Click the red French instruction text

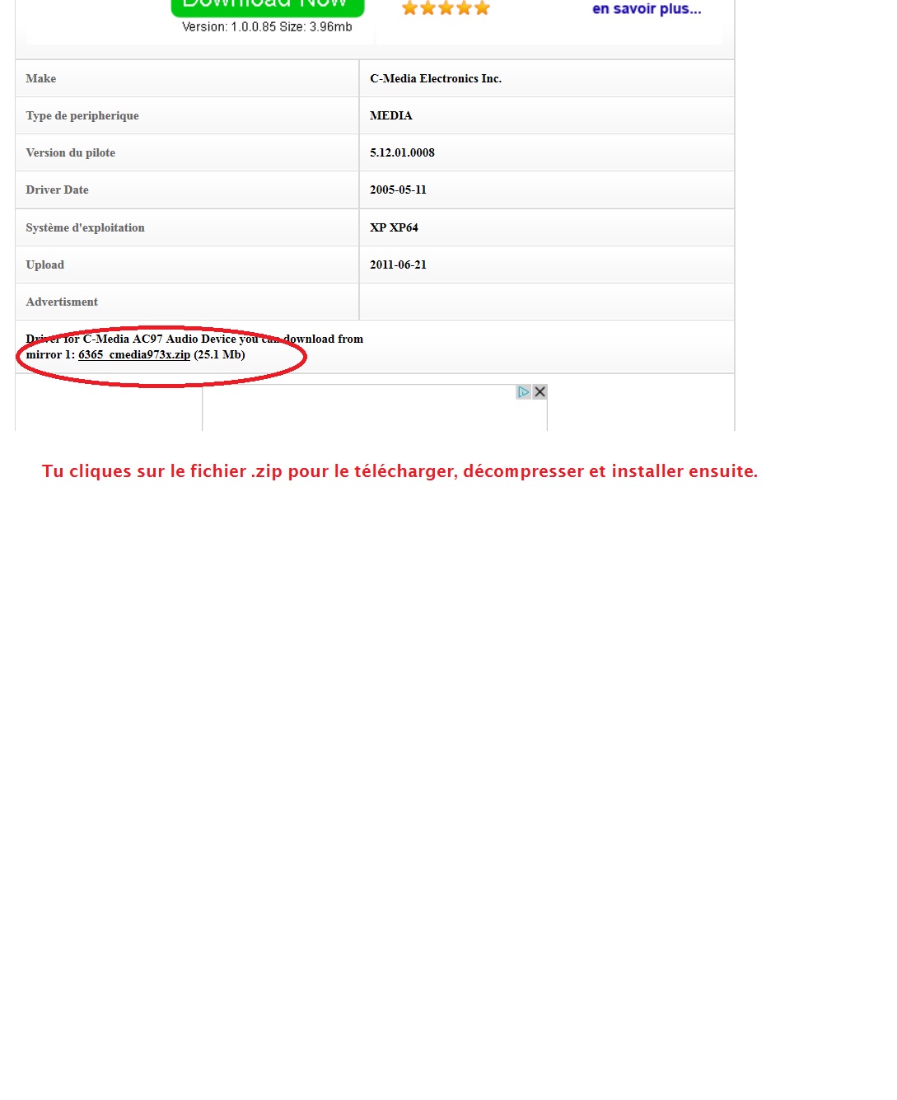point(399,471)
